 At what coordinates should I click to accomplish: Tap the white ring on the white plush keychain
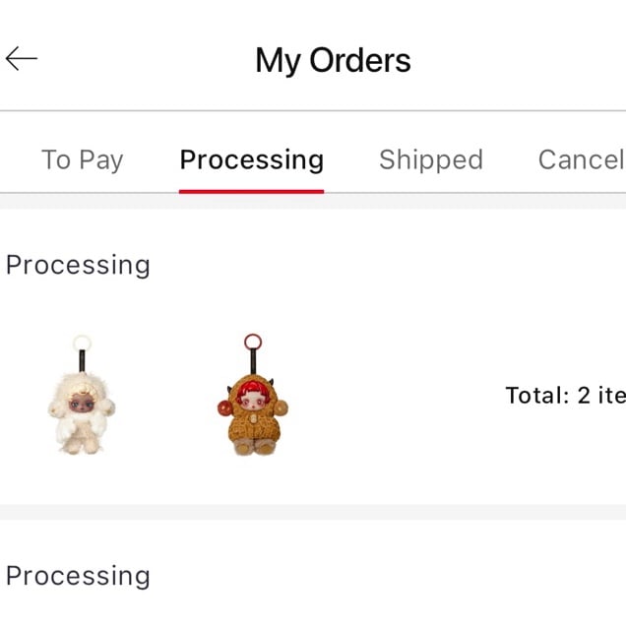pyautogui.click(x=82, y=344)
